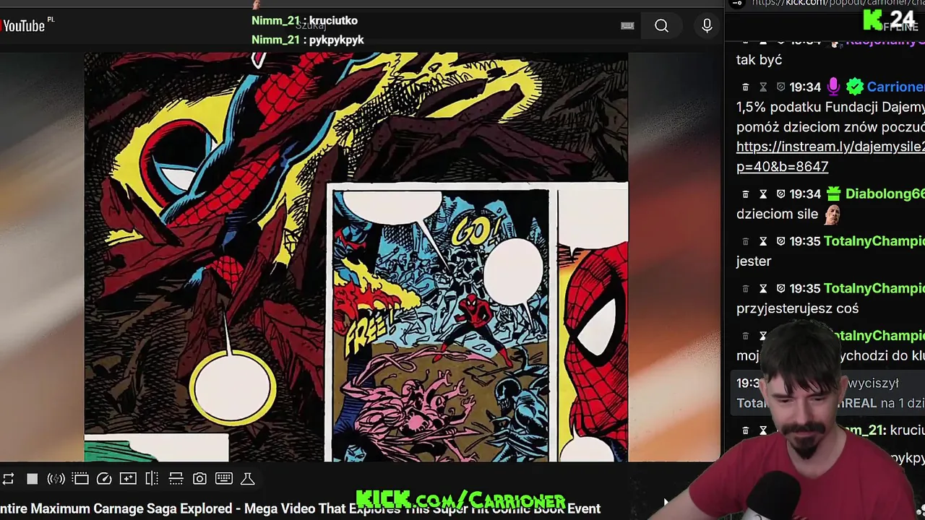Hourglass icon on 'jester' message
The image size is (925, 520).
pos(762,241)
